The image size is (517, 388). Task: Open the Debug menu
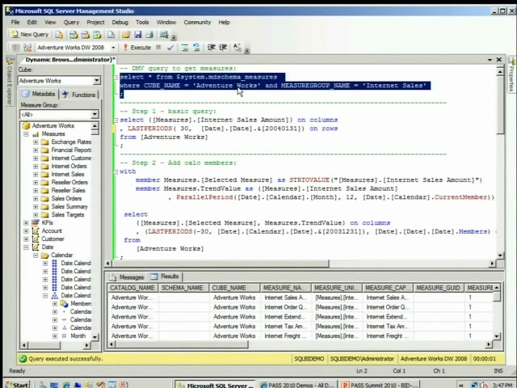120,22
